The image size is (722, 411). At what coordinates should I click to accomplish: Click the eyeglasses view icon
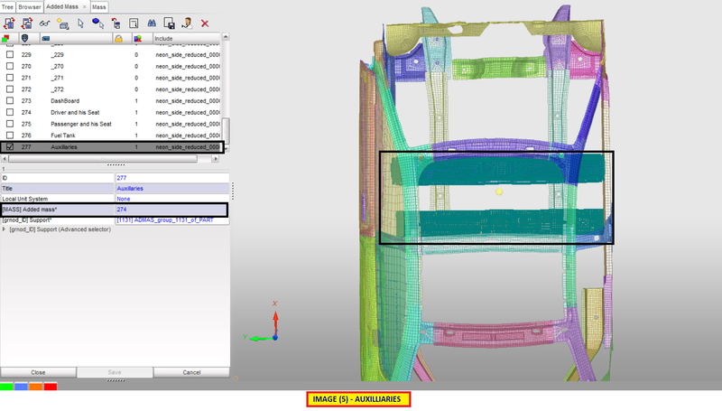(x=43, y=23)
